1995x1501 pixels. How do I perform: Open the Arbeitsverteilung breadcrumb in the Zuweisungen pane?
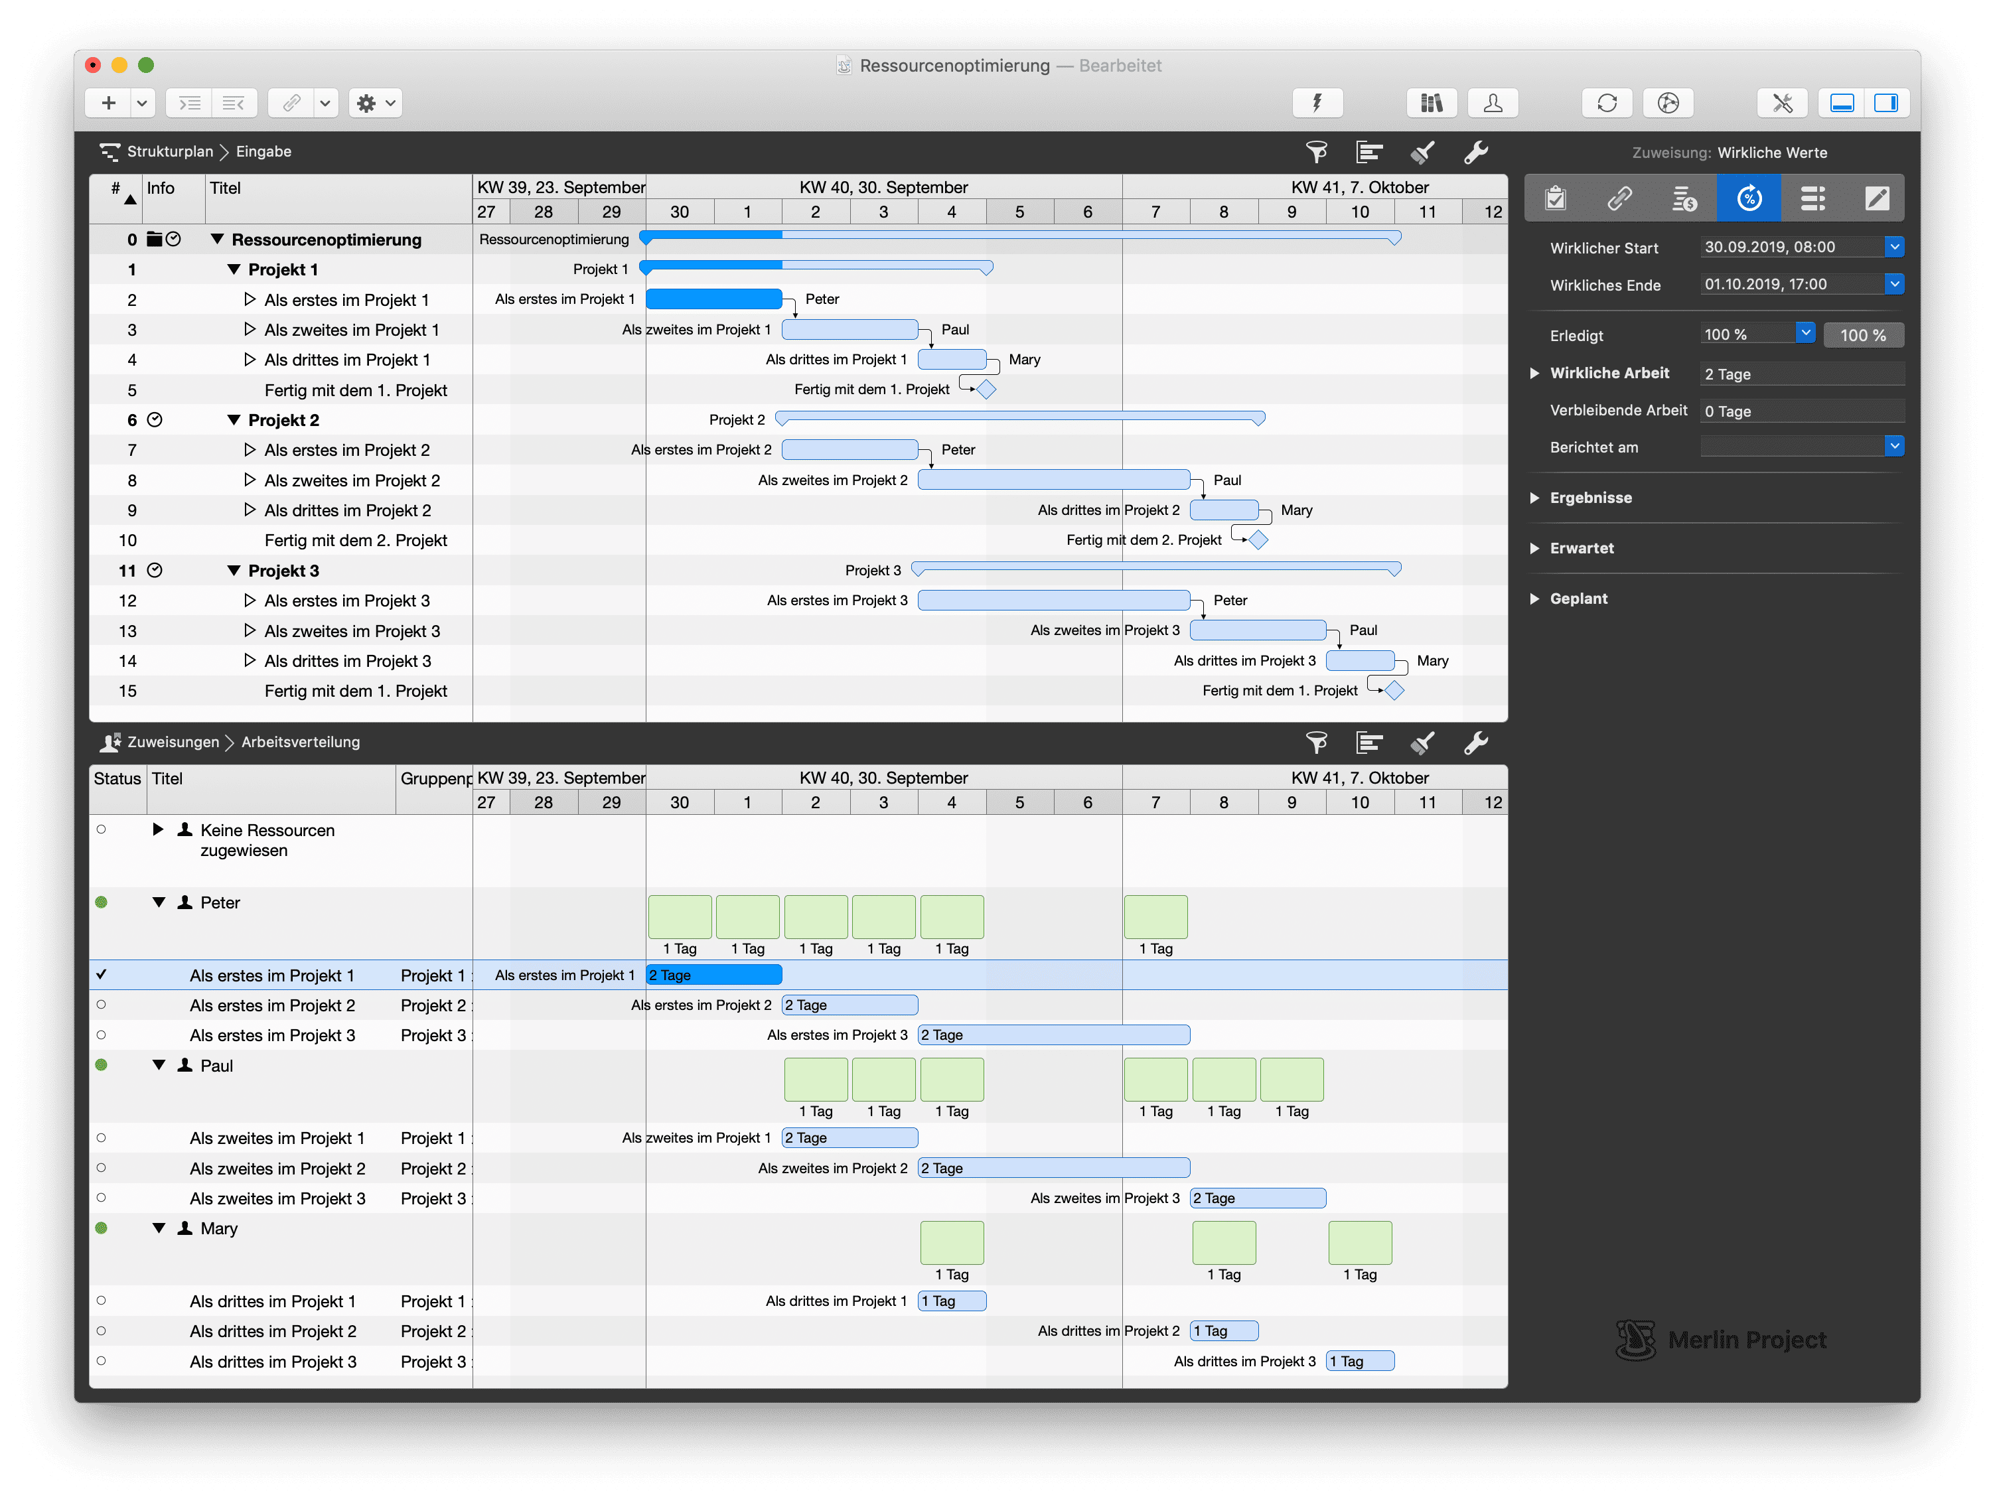pos(299,742)
